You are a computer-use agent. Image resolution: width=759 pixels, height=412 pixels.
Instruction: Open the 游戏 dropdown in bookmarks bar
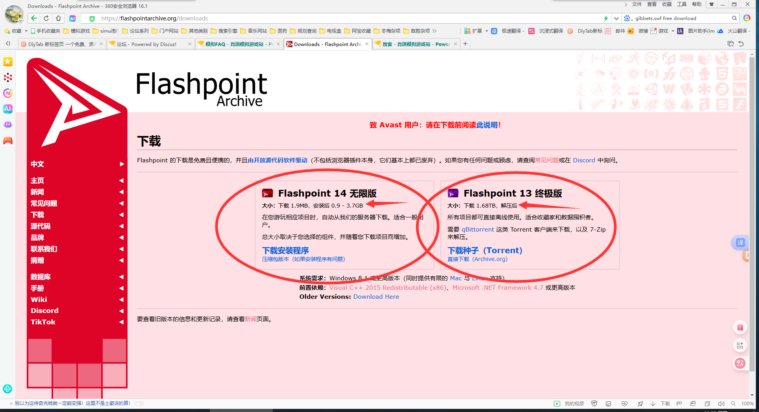point(673,31)
